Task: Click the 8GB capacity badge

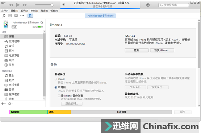Action: click(14, 27)
